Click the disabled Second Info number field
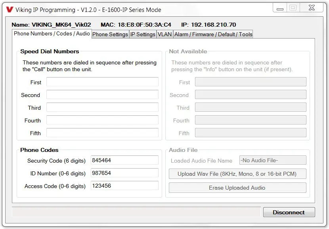 [x=251, y=95]
